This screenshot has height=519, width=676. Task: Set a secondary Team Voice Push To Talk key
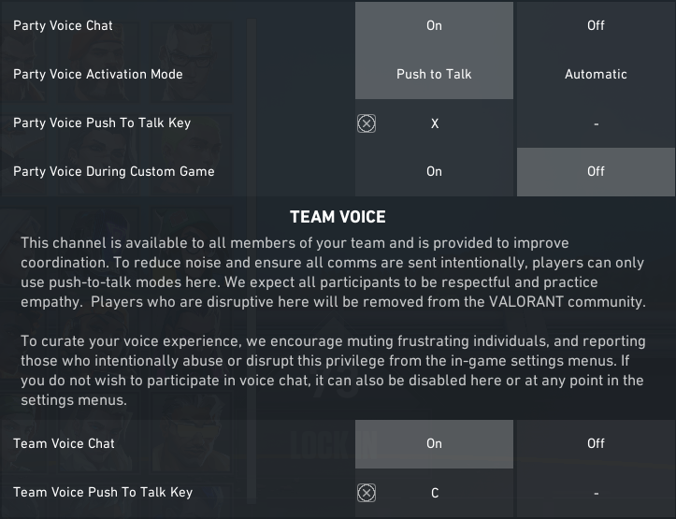(596, 493)
